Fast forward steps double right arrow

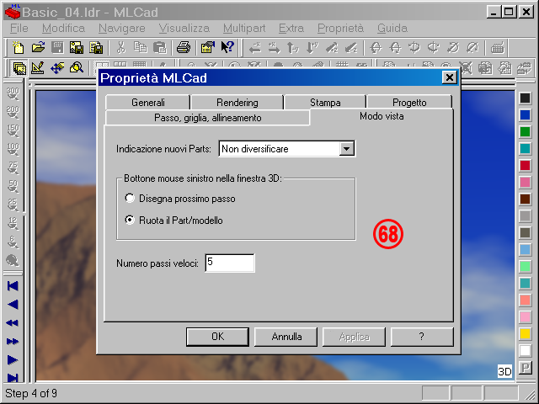[13, 342]
